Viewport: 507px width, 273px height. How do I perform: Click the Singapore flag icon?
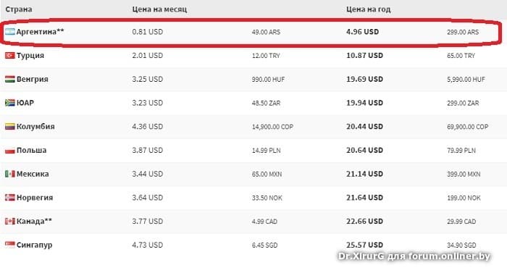10,244
